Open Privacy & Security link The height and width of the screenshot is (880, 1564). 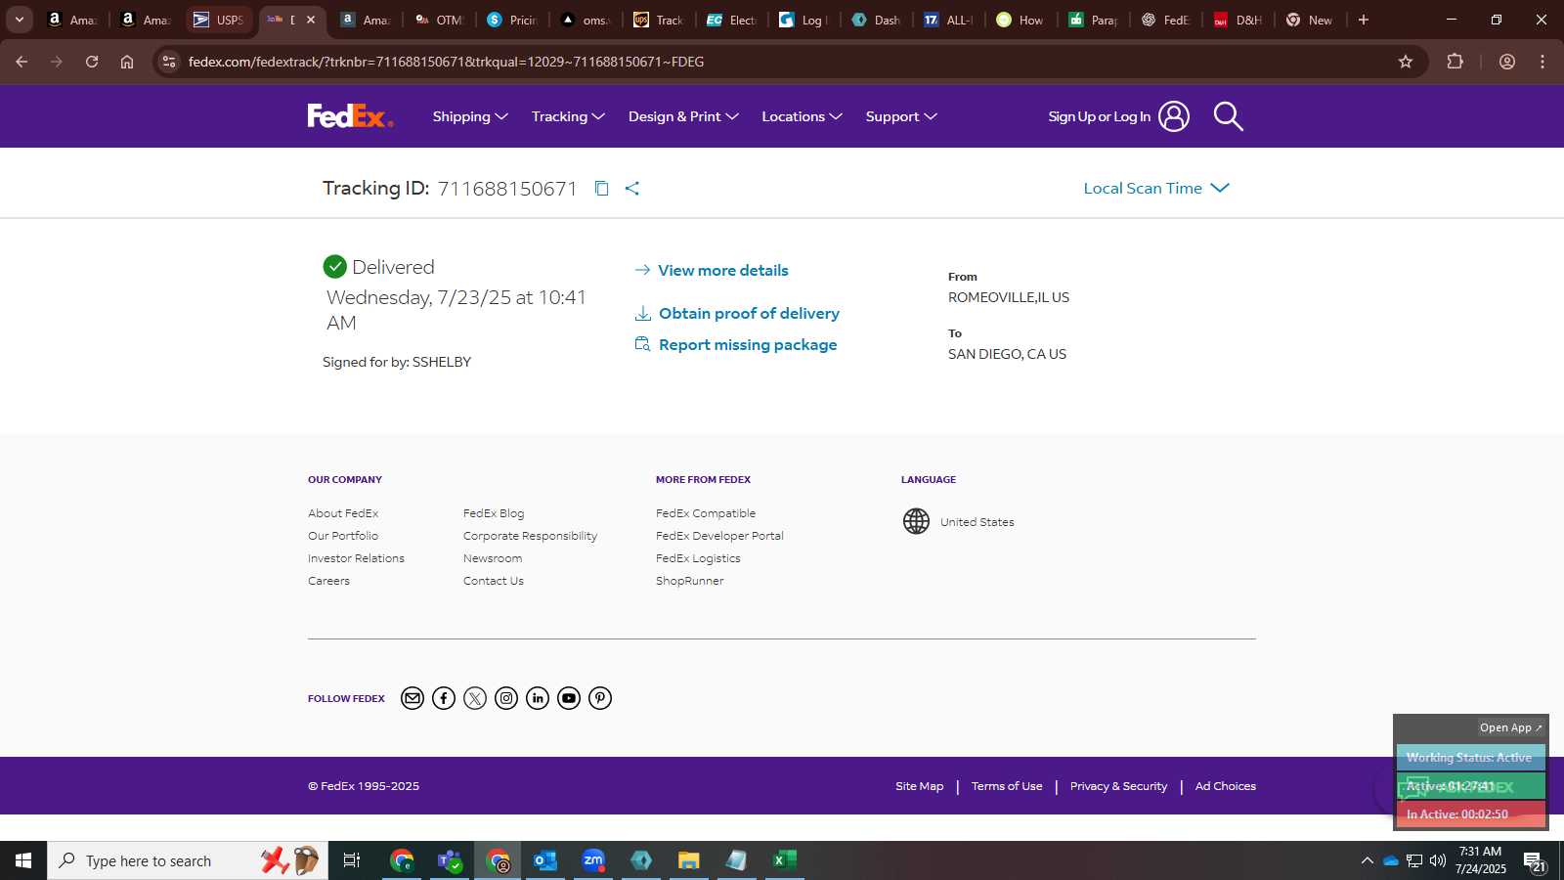pyautogui.click(x=1118, y=786)
